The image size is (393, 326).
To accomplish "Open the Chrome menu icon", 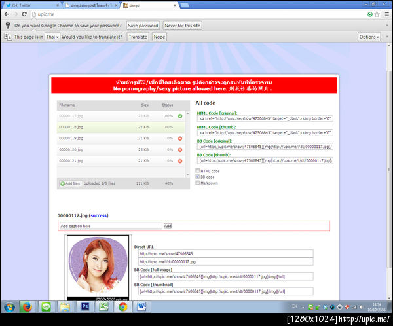I will click(x=387, y=14).
